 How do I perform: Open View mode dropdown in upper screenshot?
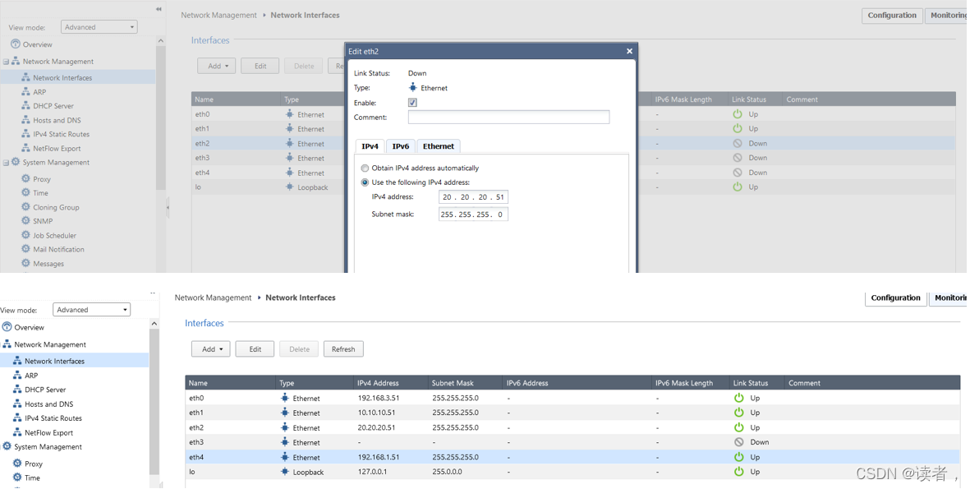pyautogui.click(x=99, y=26)
